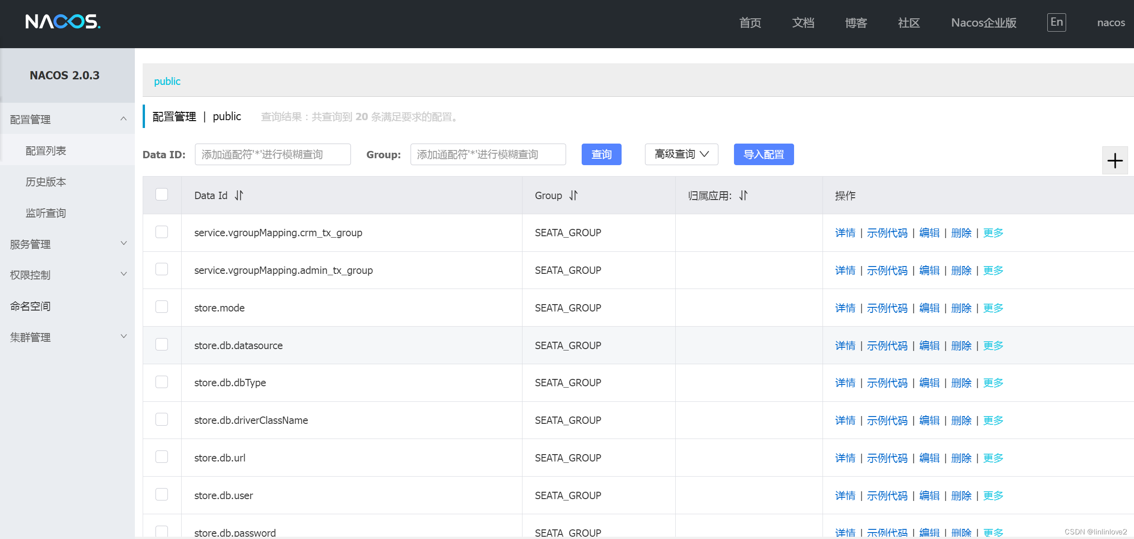Image resolution: width=1134 pixels, height=539 pixels.
Task: Click the plus icon to add config
Action: (x=1115, y=161)
